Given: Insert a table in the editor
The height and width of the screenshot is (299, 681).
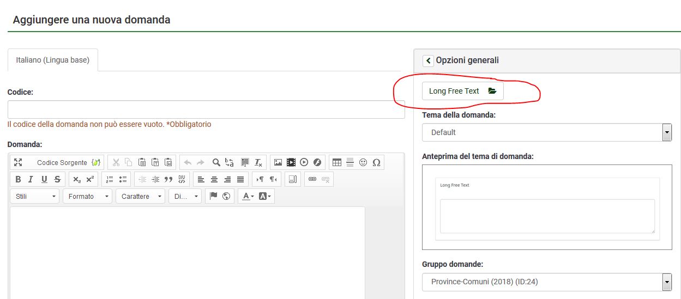Looking at the screenshot, I should 337,162.
